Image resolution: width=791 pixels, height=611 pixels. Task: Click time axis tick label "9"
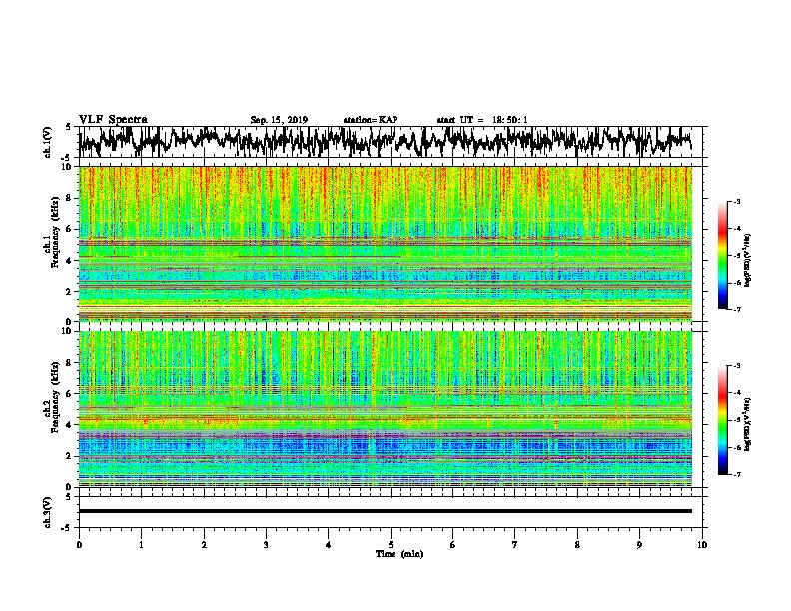point(639,545)
